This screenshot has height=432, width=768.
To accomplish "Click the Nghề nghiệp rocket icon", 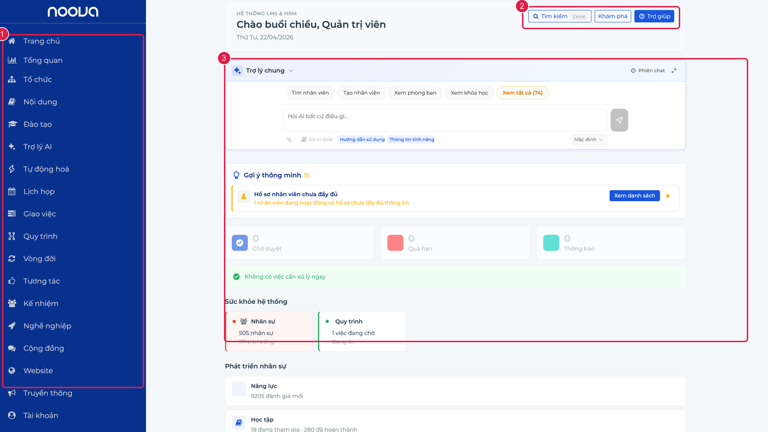I will [12, 326].
